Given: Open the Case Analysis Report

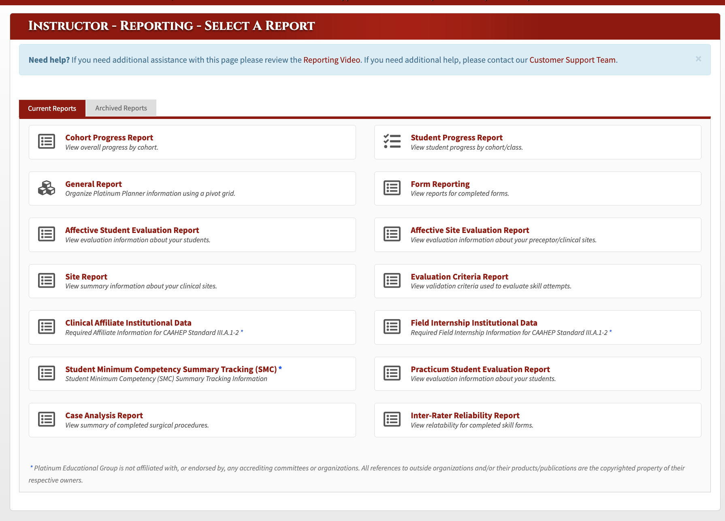Looking at the screenshot, I should pyautogui.click(x=104, y=415).
